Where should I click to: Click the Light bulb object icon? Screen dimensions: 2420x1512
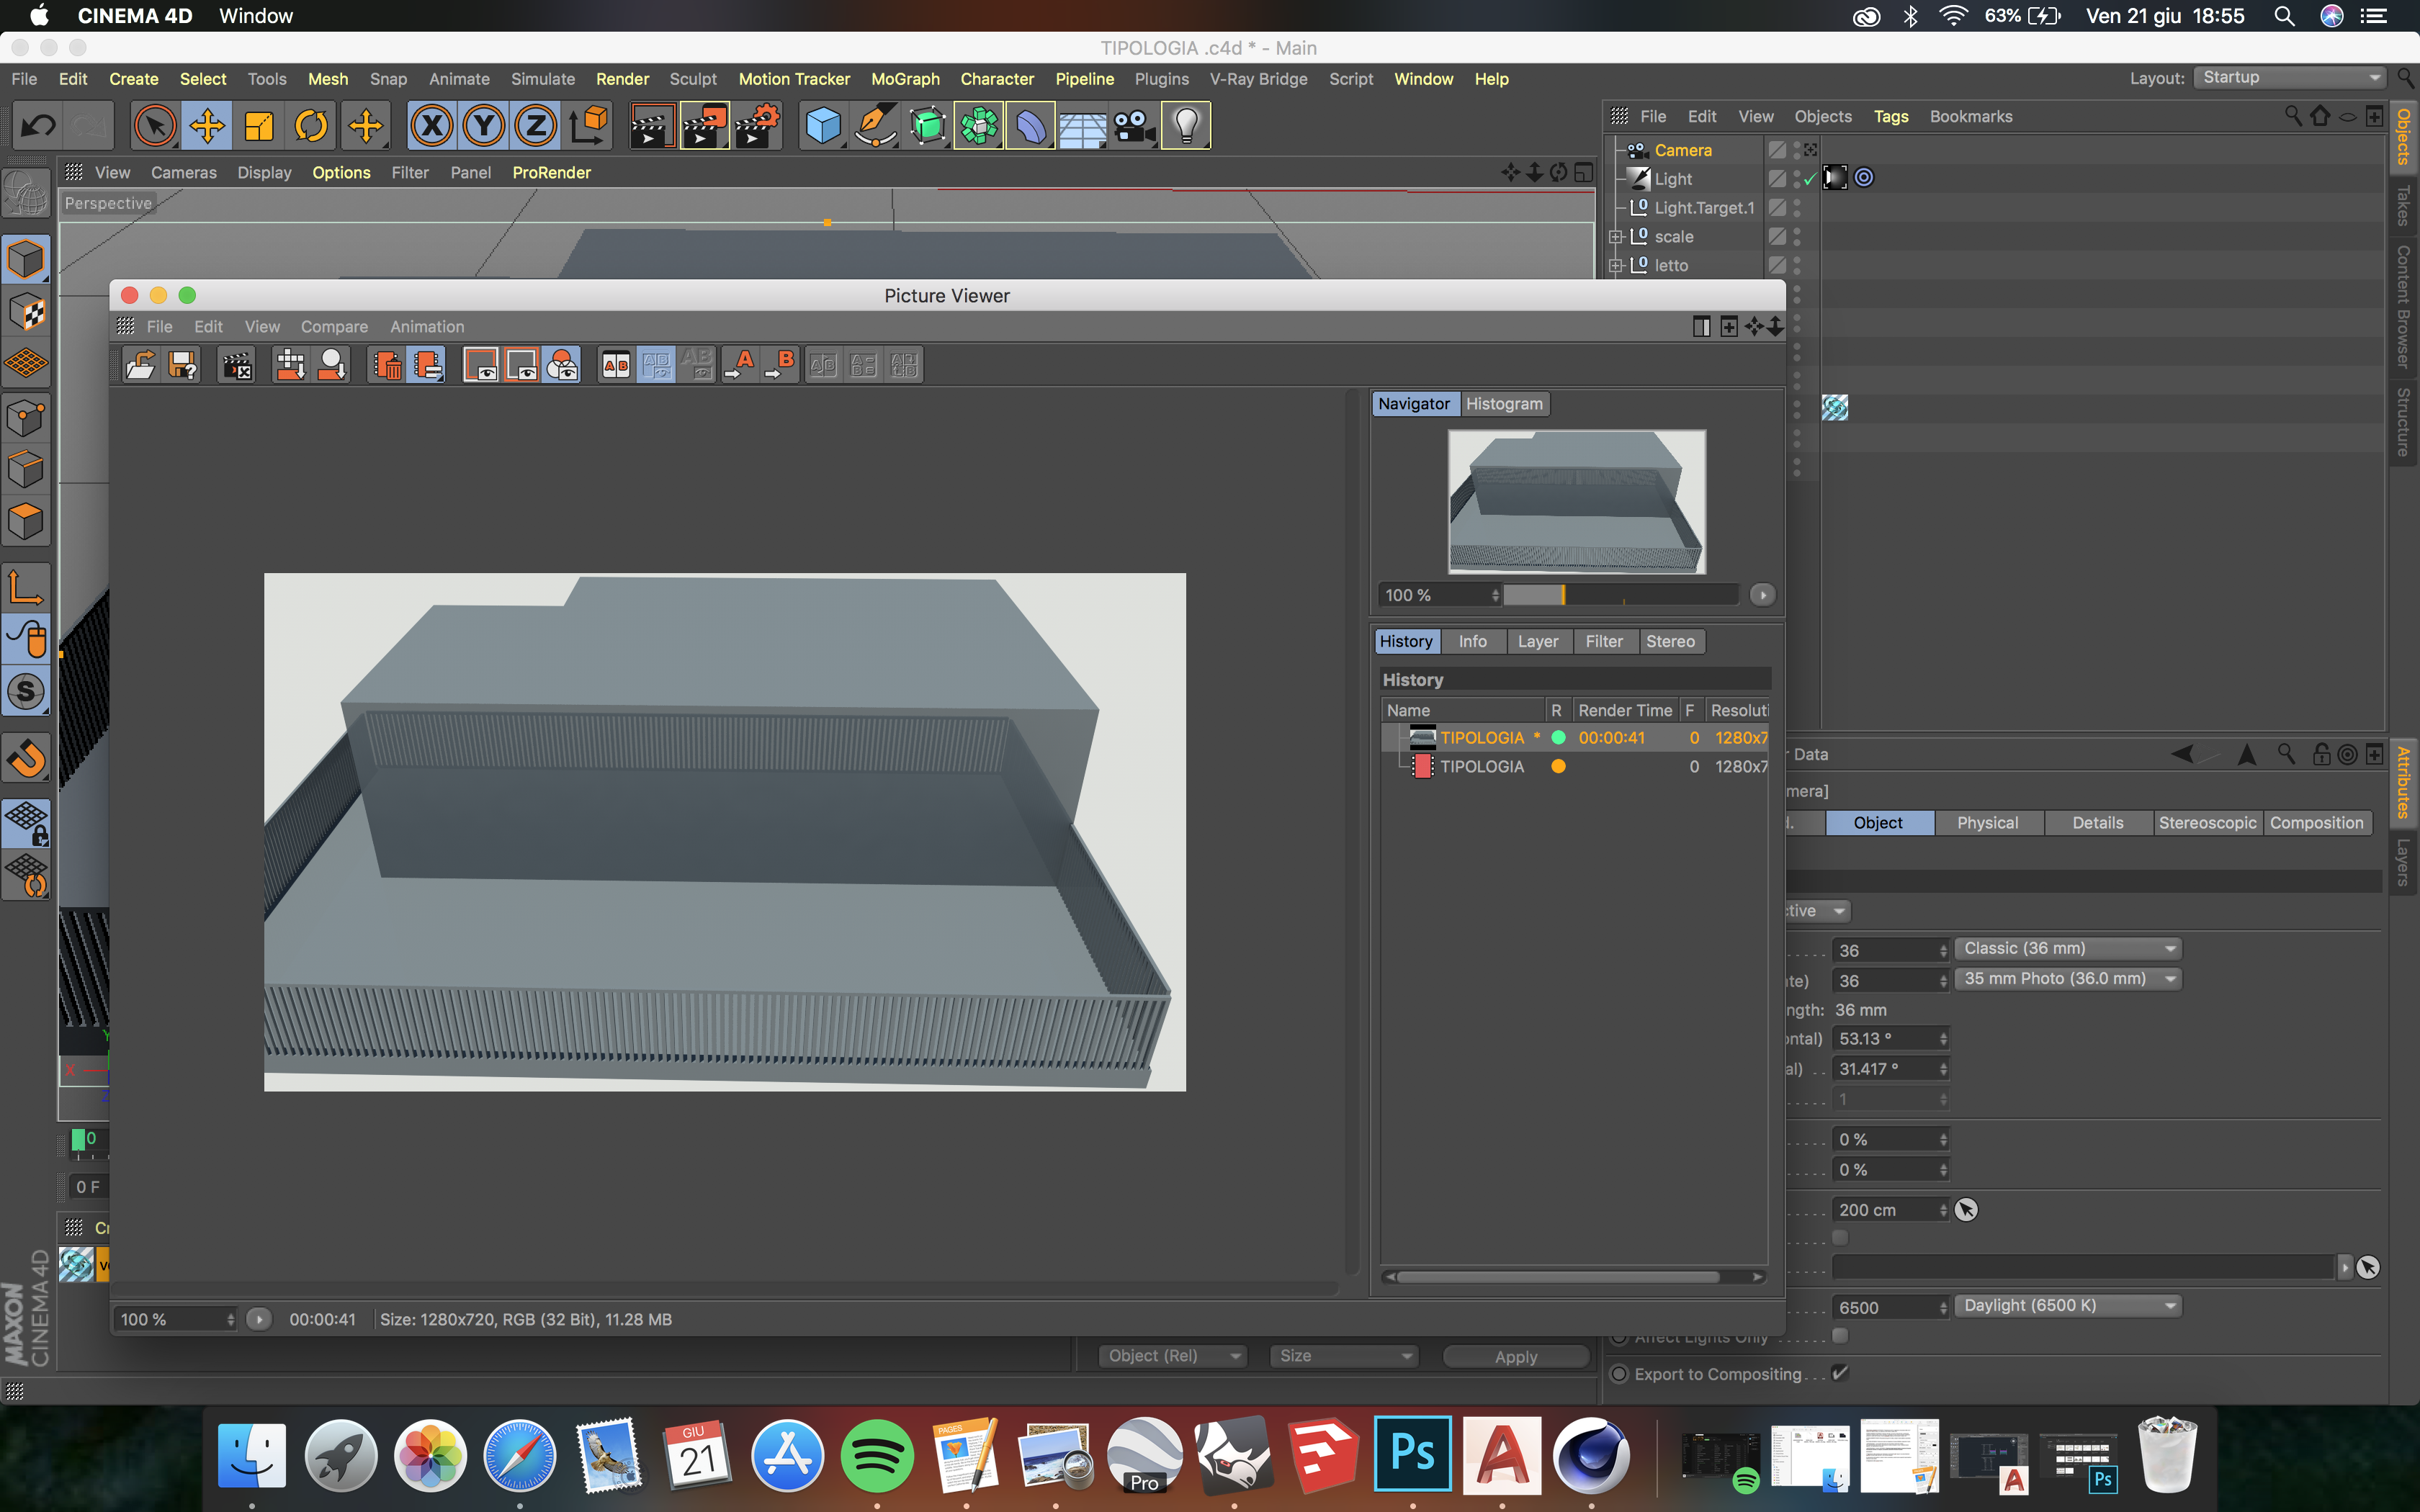pyautogui.click(x=1186, y=126)
